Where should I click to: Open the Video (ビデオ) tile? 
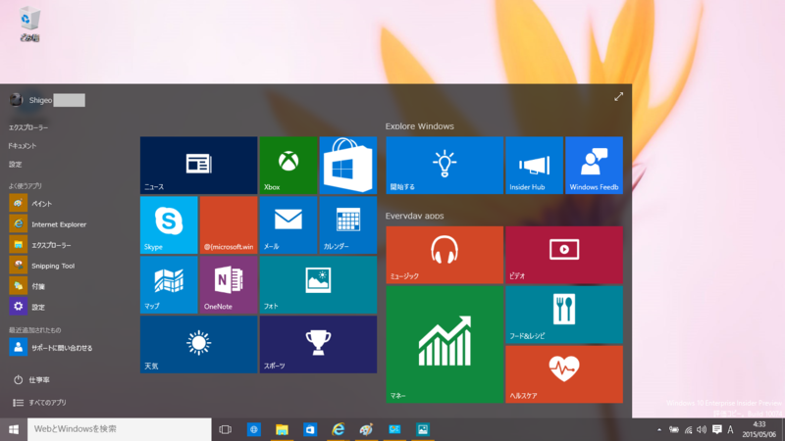[563, 255]
